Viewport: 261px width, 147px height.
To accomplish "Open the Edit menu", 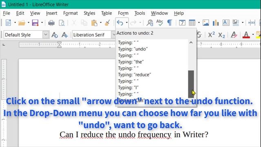I will pos(20,13).
